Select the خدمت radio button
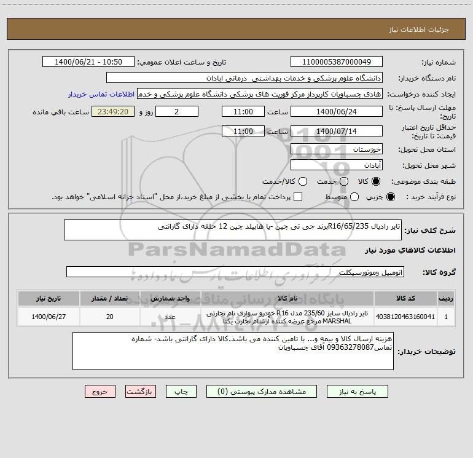 click(x=344, y=181)
